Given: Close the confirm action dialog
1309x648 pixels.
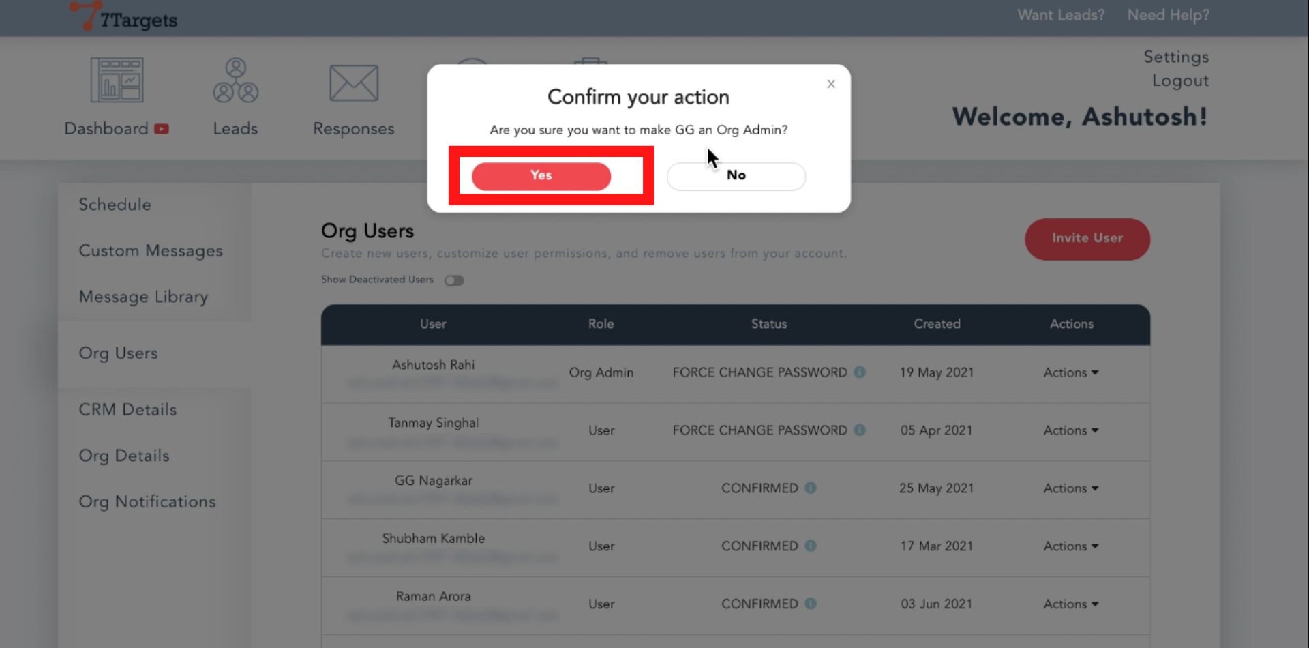Looking at the screenshot, I should (830, 84).
